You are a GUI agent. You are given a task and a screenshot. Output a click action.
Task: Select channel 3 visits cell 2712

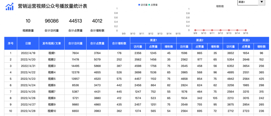tap(231, 111)
